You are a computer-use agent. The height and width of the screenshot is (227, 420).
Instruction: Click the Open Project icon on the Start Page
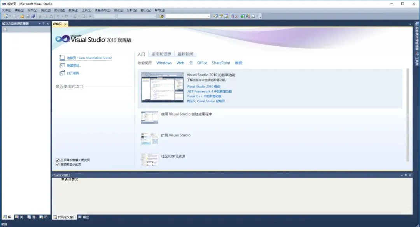coord(62,73)
